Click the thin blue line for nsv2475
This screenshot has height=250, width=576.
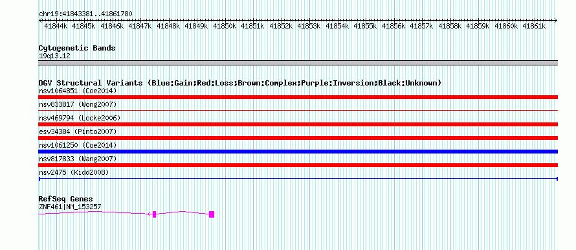298,179
